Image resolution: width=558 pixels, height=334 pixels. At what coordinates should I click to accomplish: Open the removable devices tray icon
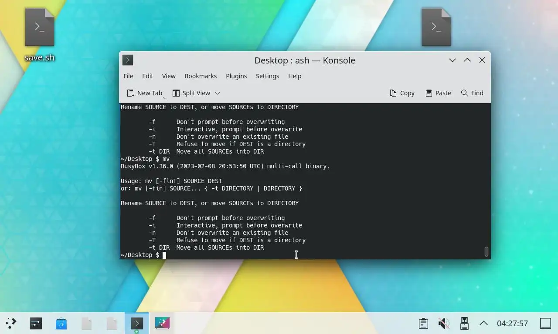tap(464, 323)
